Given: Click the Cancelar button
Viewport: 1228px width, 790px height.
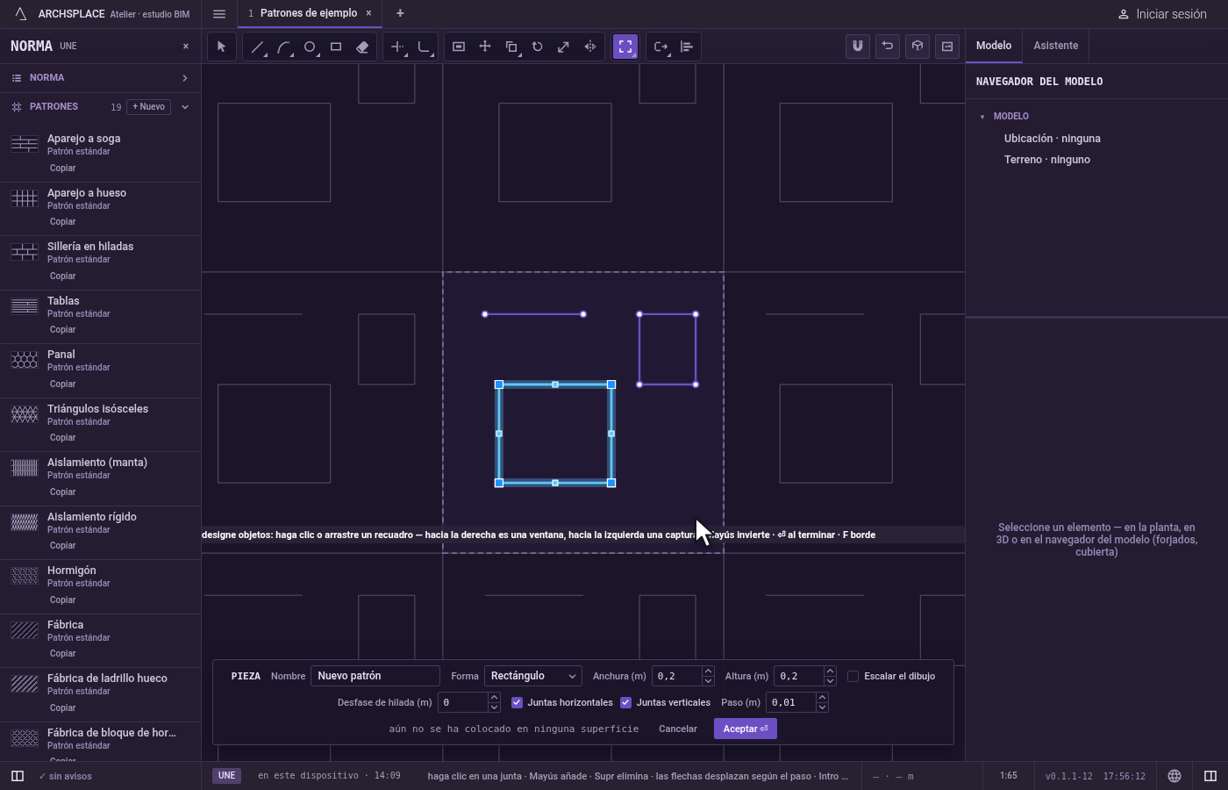Looking at the screenshot, I should (x=678, y=729).
